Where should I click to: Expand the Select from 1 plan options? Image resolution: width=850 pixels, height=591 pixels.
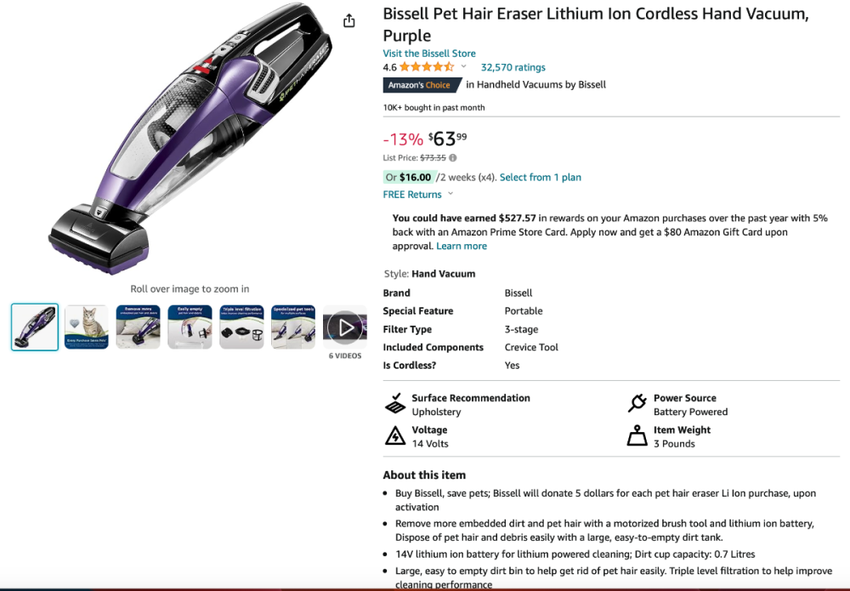coord(541,177)
